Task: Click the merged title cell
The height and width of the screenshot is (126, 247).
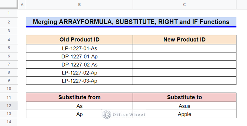Action: click(131, 22)
